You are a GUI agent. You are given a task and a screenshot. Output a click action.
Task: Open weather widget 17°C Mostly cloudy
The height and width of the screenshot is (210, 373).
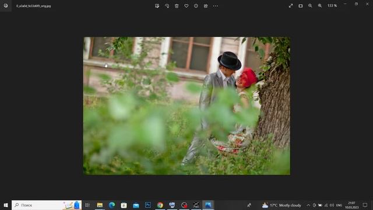281,205
